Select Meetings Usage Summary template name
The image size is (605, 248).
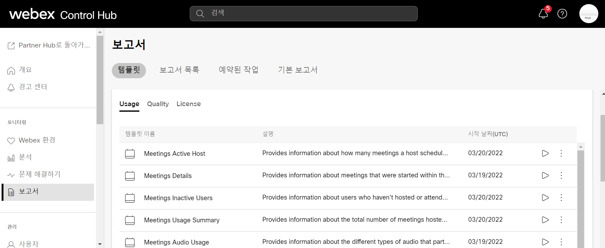pyautogui.click(x=182, y=220)
